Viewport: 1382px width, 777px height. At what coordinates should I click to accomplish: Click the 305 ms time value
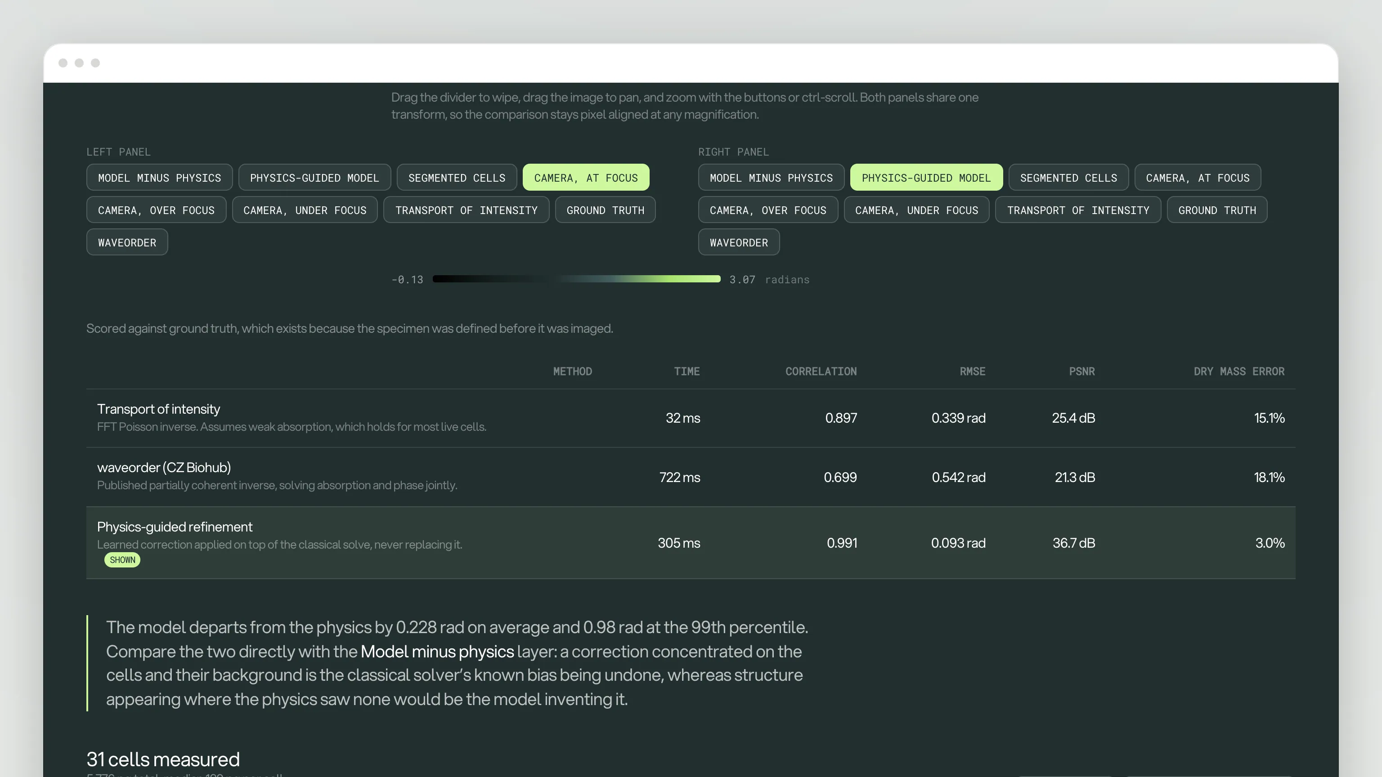[679, 543]
